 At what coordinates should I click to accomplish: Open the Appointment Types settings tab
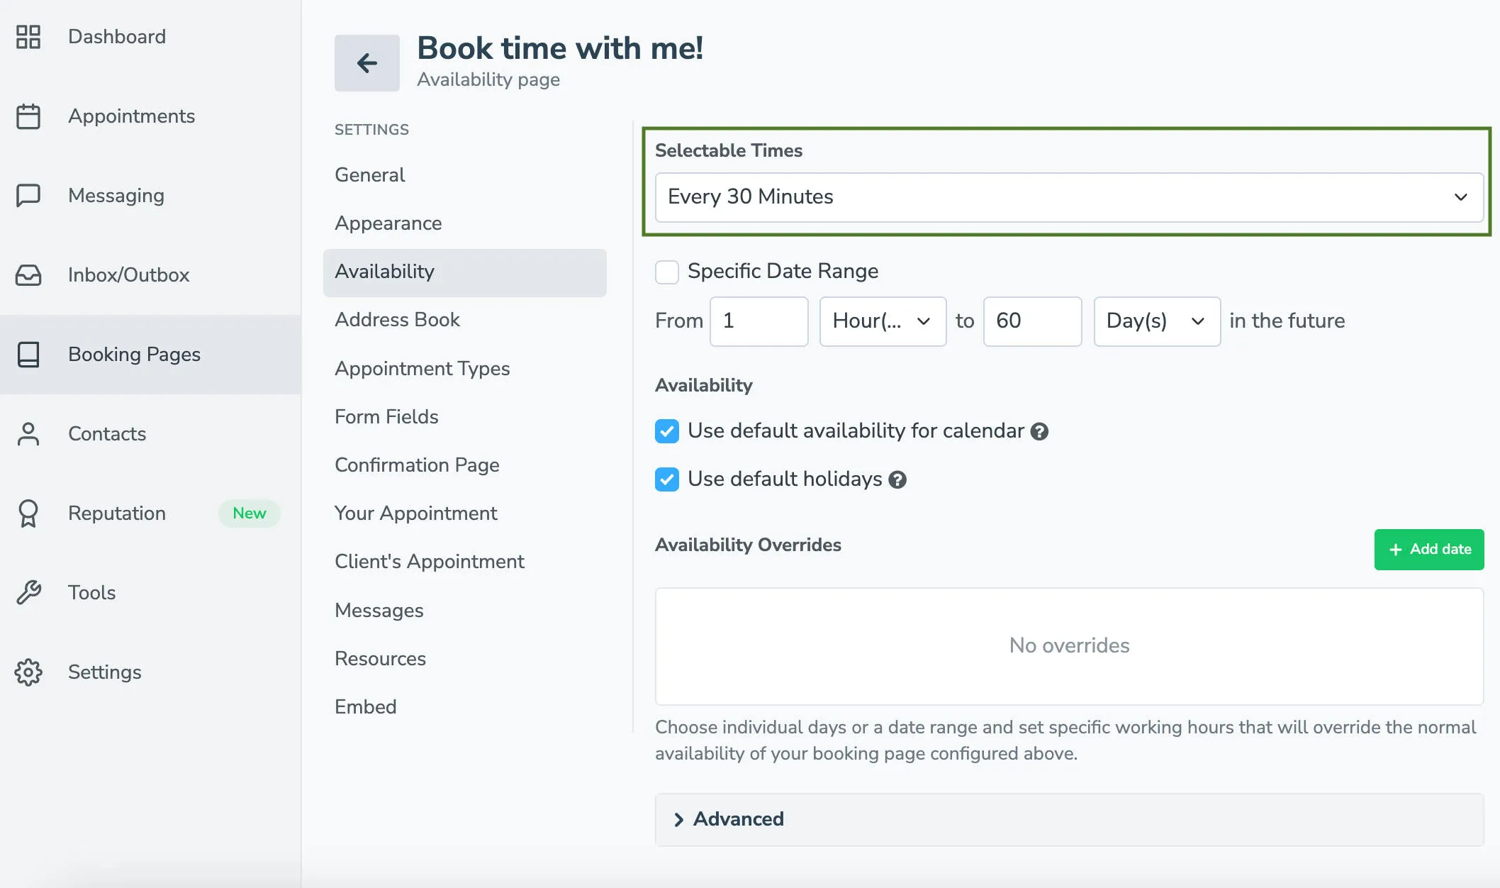point(422,369)
